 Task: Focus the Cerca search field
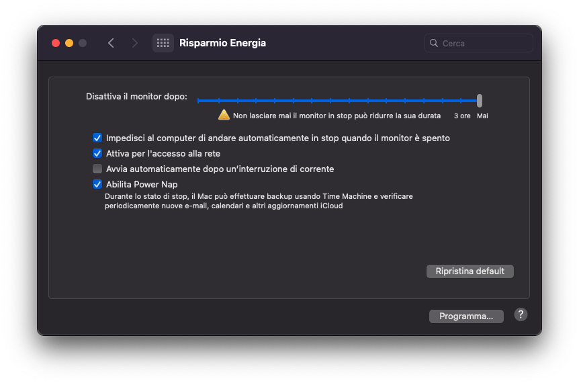click(485, 43)
